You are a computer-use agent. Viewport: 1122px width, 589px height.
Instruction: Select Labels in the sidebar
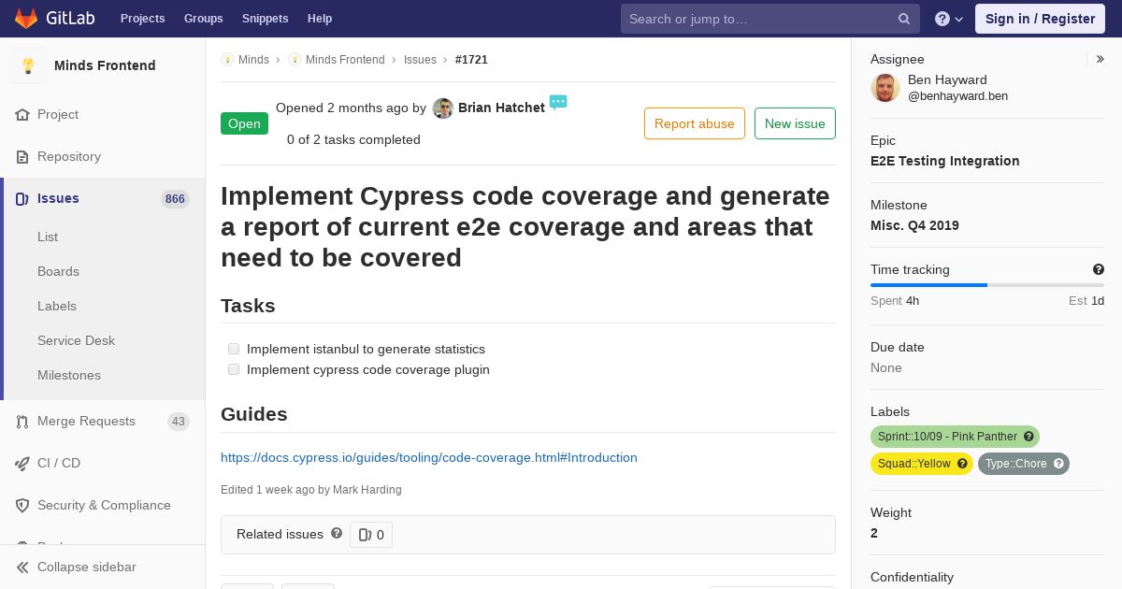57,306
